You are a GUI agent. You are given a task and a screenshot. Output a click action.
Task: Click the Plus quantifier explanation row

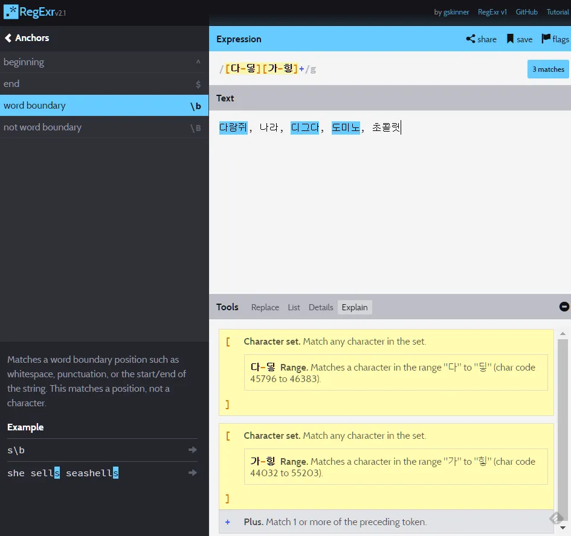pos(386,522)
